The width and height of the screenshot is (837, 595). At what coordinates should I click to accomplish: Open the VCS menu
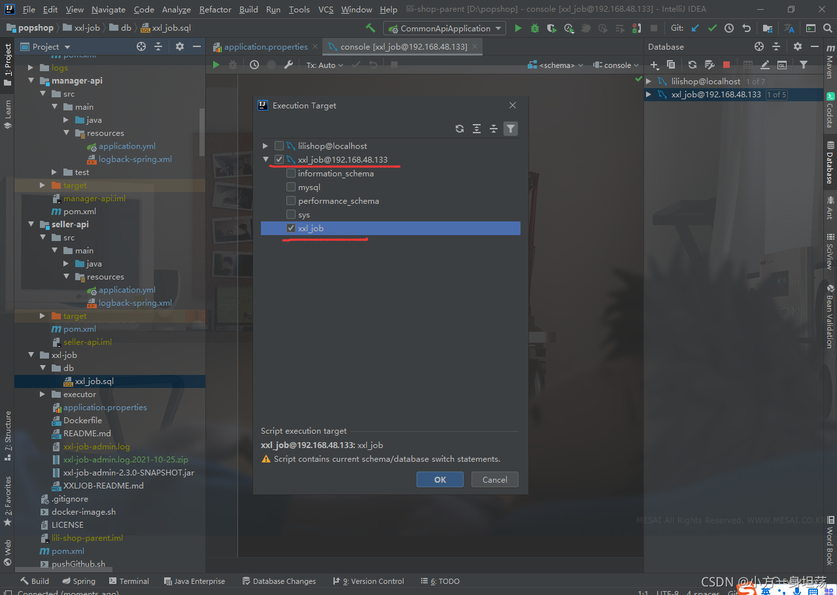point(326,9)
